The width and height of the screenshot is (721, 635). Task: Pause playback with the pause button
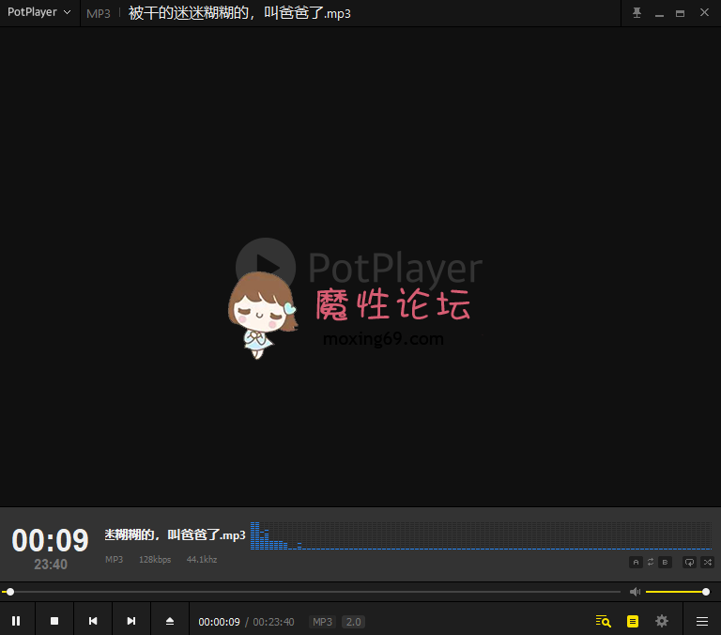coord(16,621)
